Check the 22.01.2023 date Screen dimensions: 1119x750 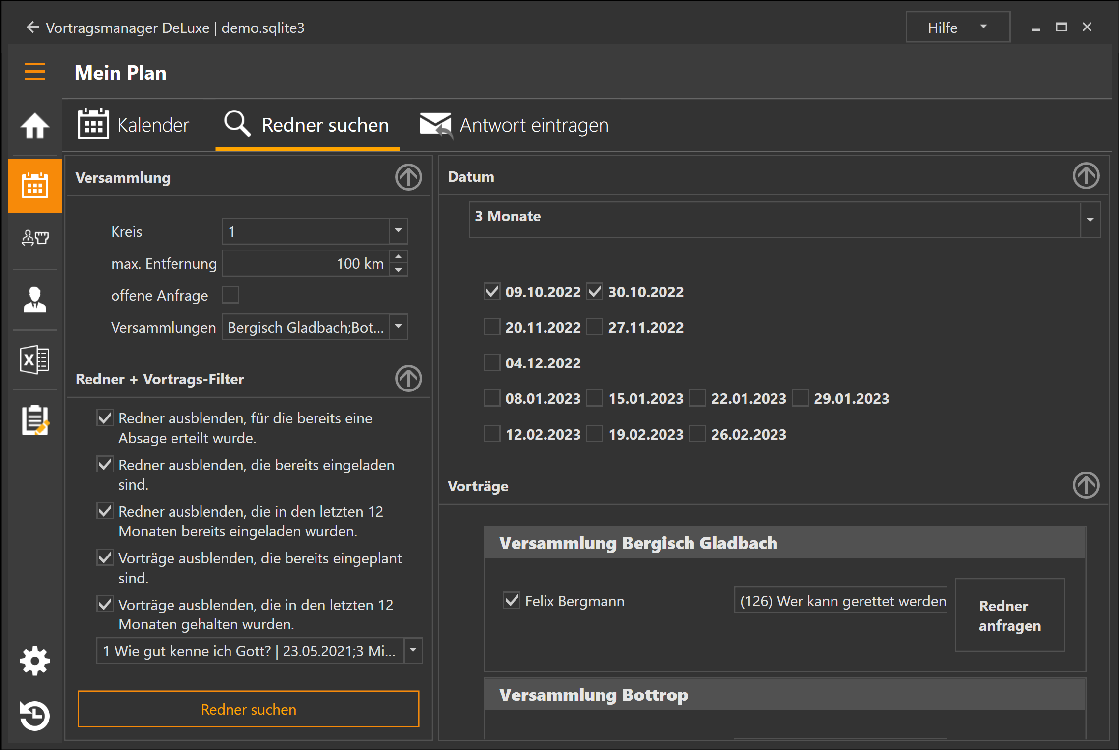tap(697, 398)
